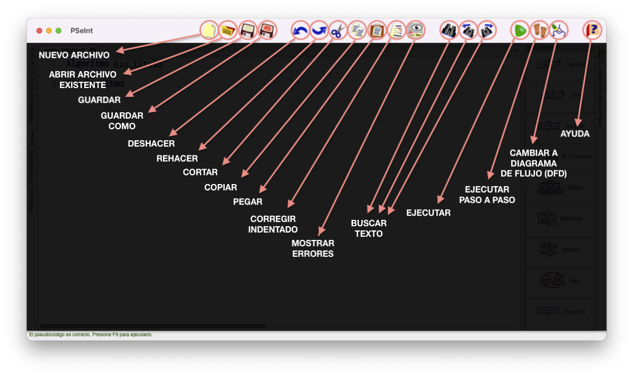Run the algorithm with green Ejecutar button
The image size is (633, 376).
[520, 30]
